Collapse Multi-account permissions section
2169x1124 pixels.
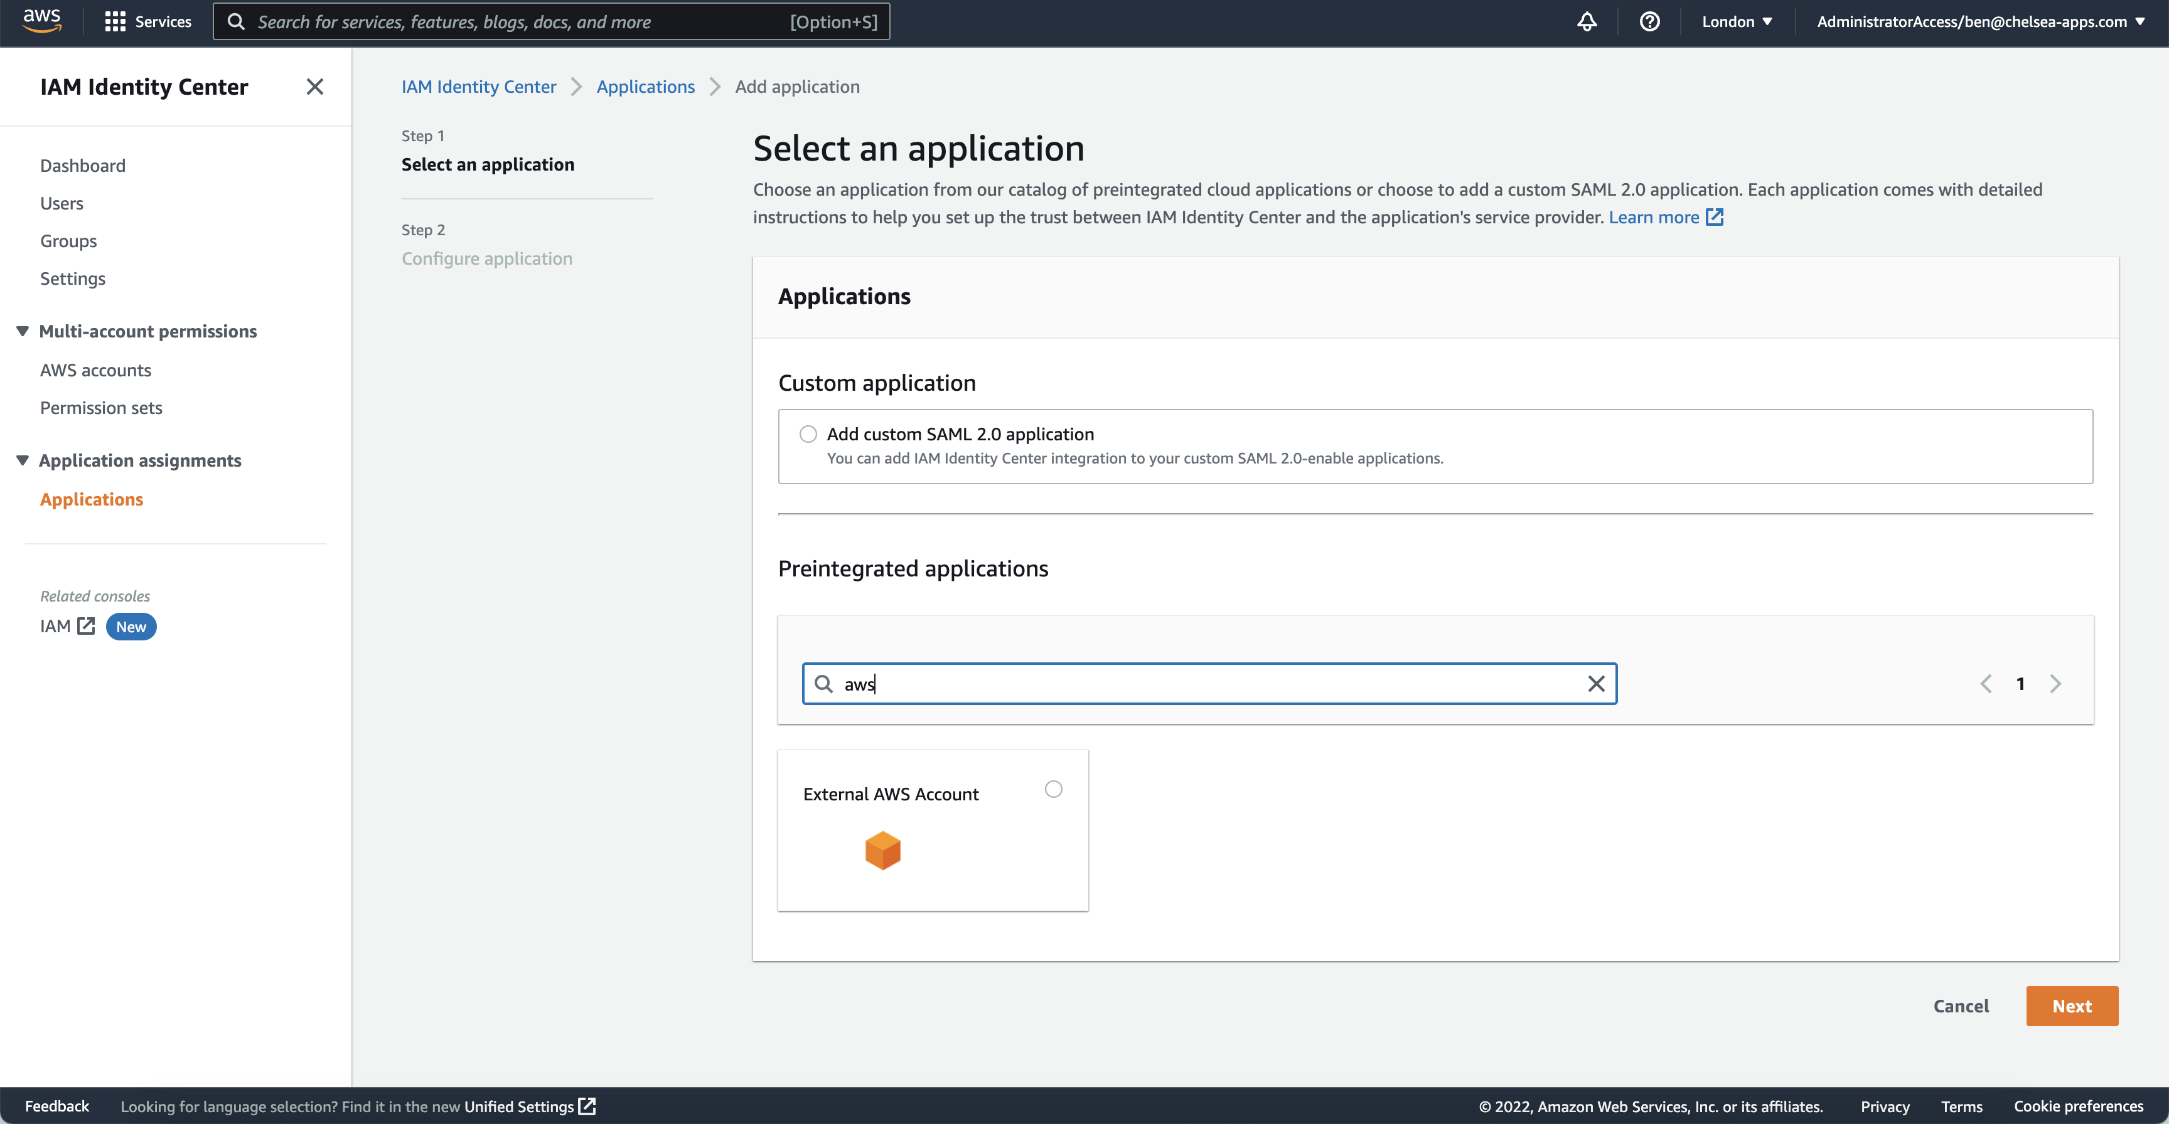(23, 331)
